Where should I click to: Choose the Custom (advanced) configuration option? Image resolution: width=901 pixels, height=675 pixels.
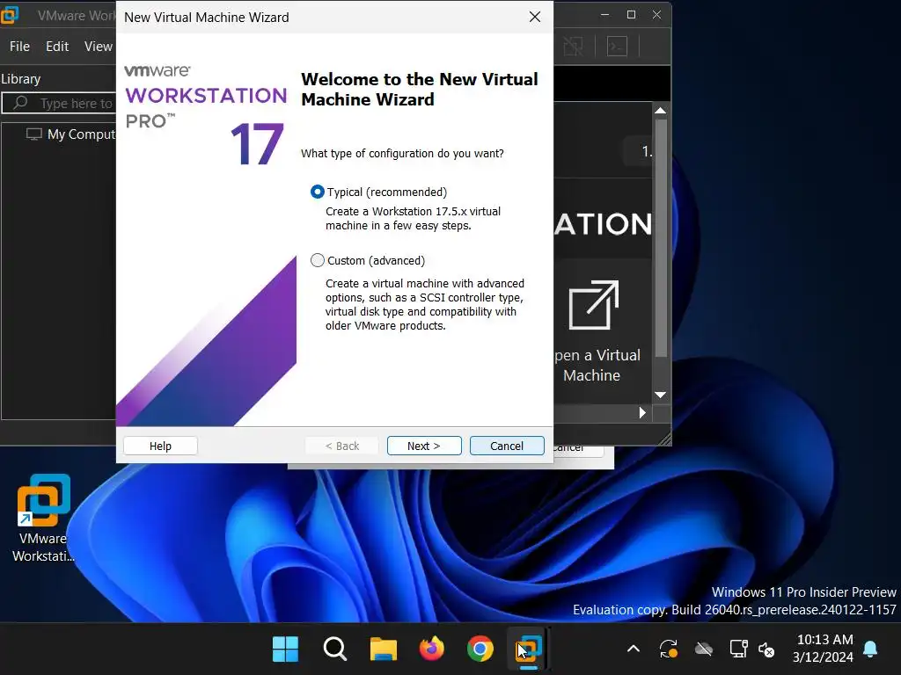coord(317,260)
